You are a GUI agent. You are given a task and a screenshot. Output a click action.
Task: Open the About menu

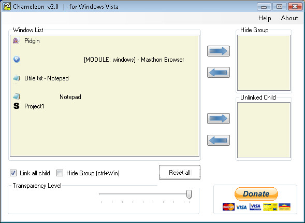point(289,18)
